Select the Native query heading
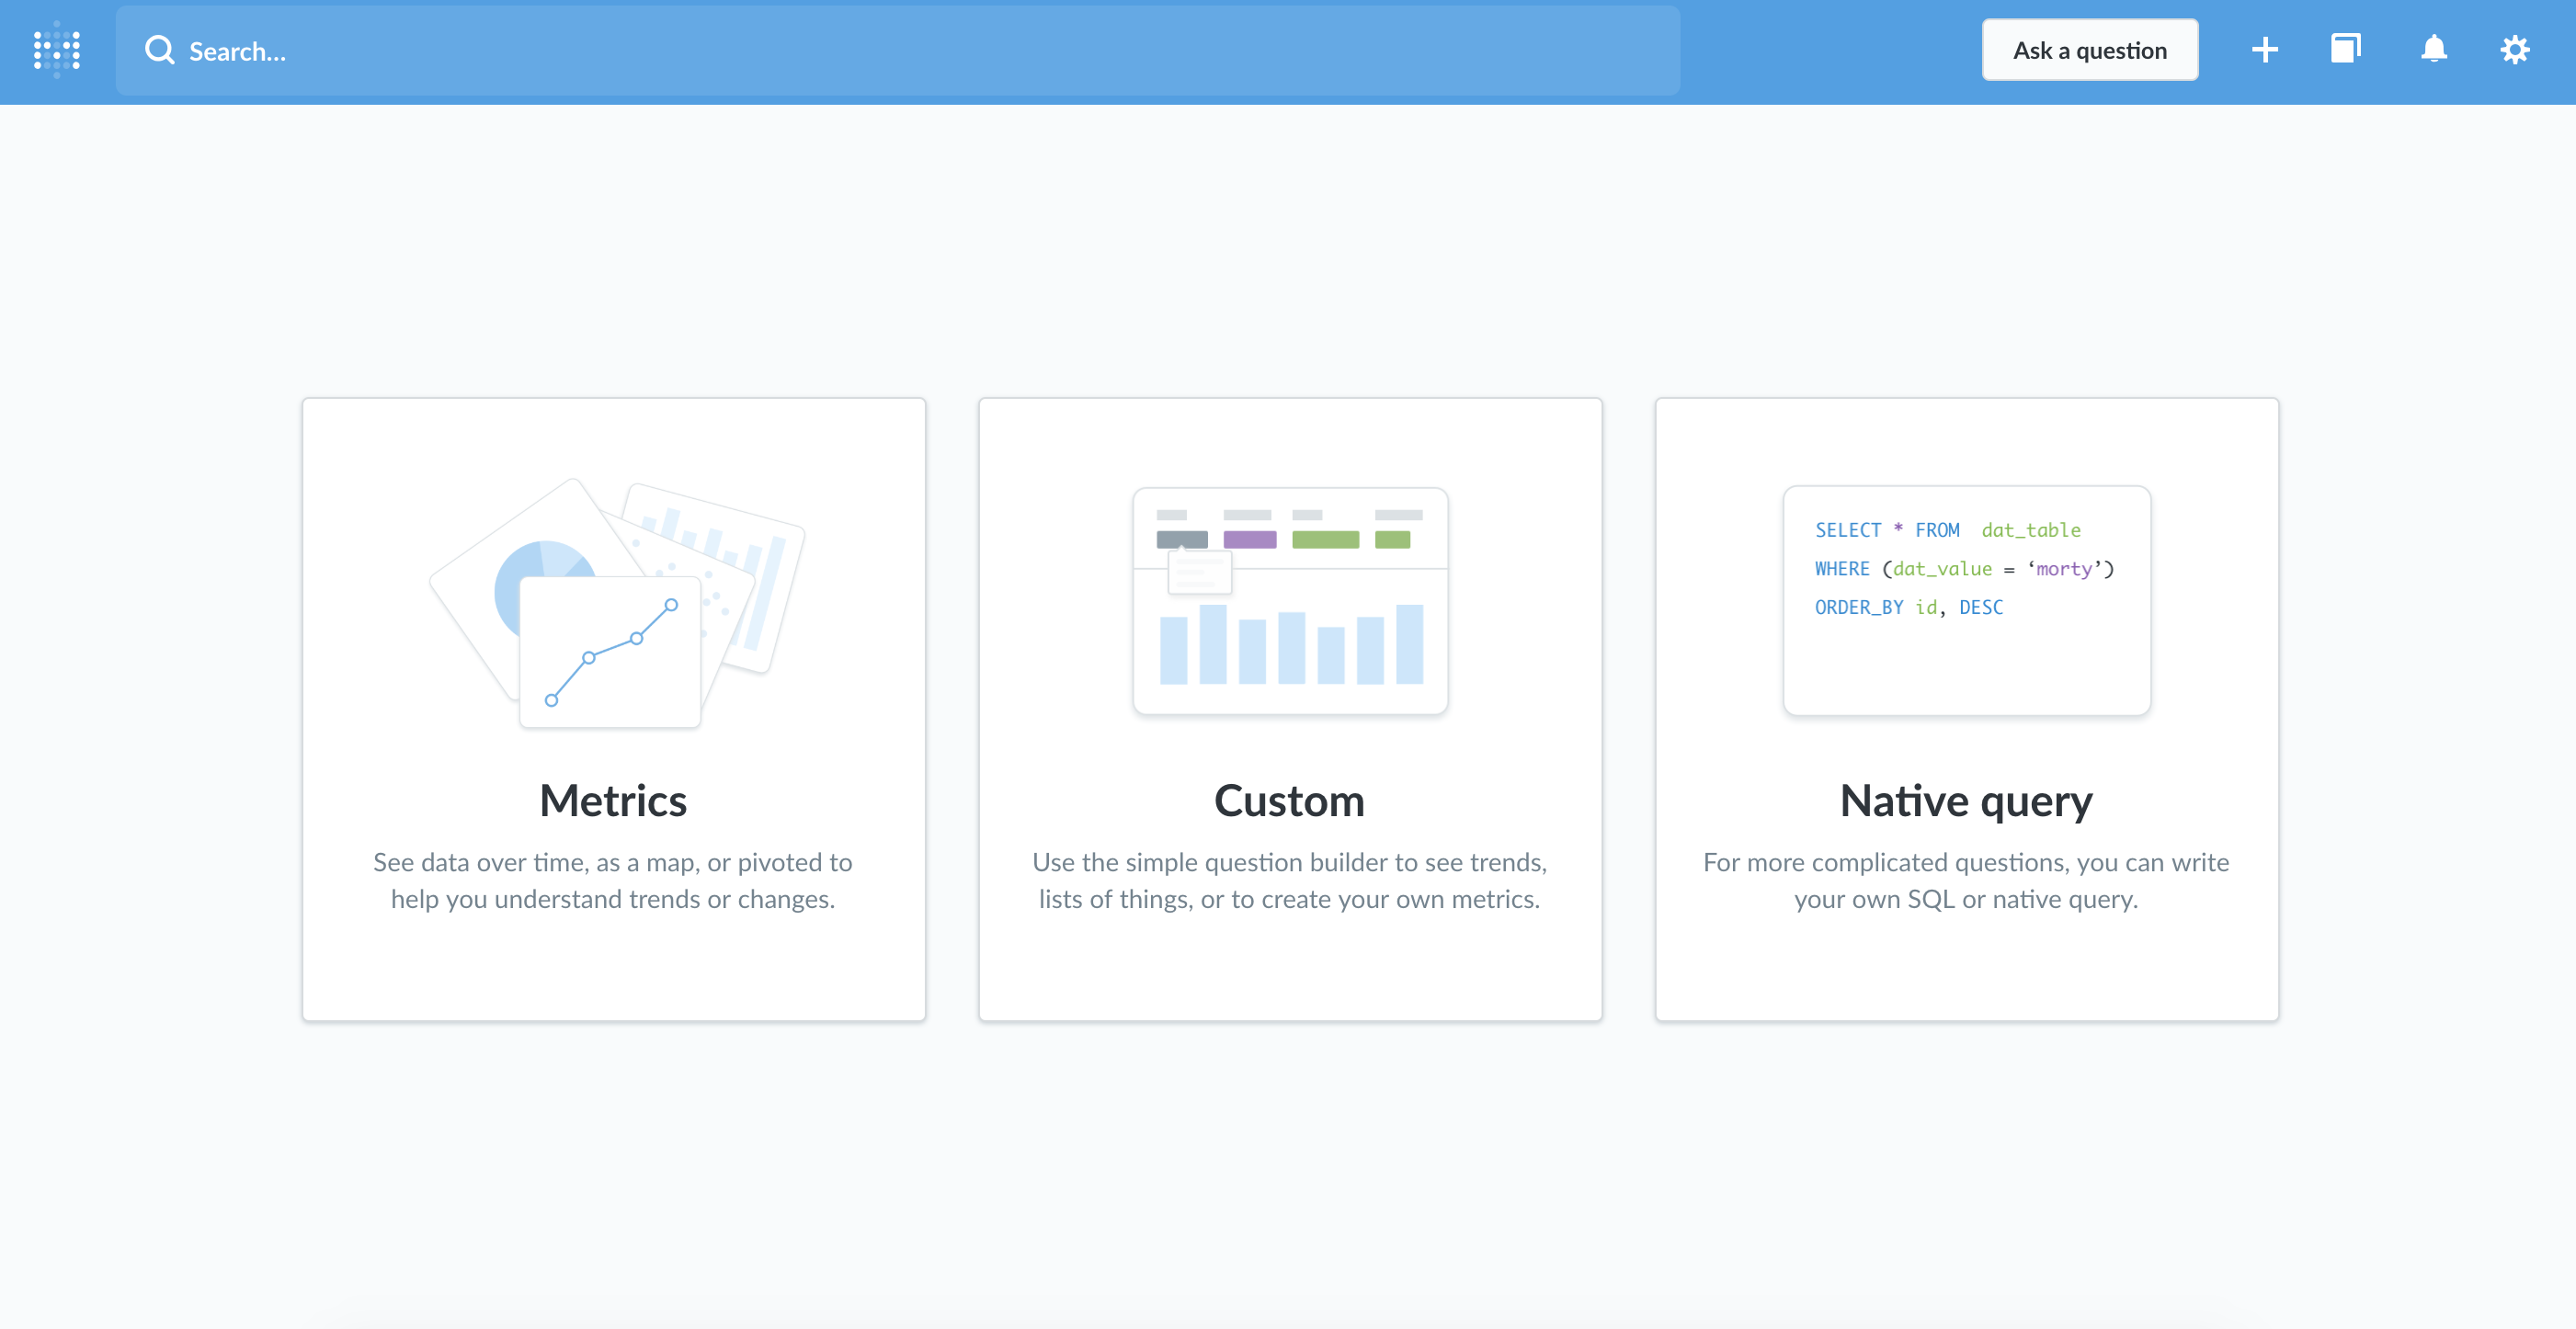 pyautogui.click(x=1966, y=801)
